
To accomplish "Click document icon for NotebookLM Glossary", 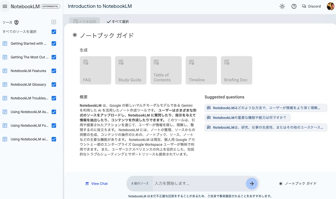I will pyautogui.click(x=5, y=85).
